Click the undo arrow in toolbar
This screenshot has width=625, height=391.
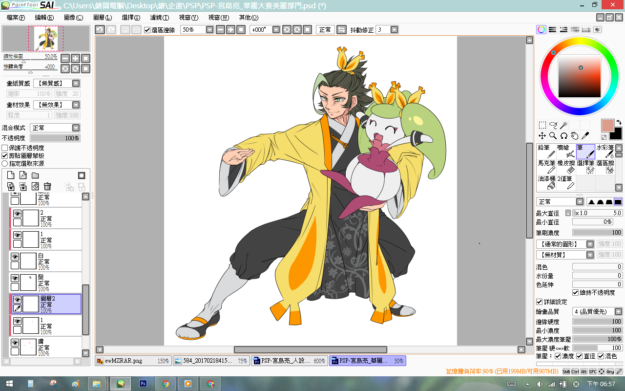point(100,30)
